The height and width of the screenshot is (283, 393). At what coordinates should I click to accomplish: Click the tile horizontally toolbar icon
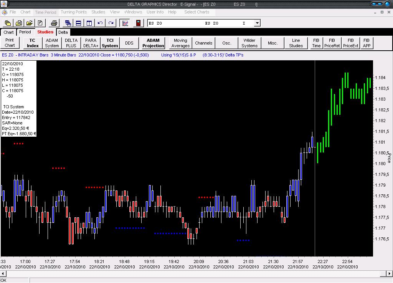[78, 23]
